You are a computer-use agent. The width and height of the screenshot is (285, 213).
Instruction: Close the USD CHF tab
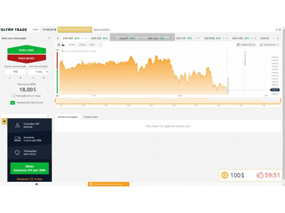pyautogui.click(x=199, y=38)
